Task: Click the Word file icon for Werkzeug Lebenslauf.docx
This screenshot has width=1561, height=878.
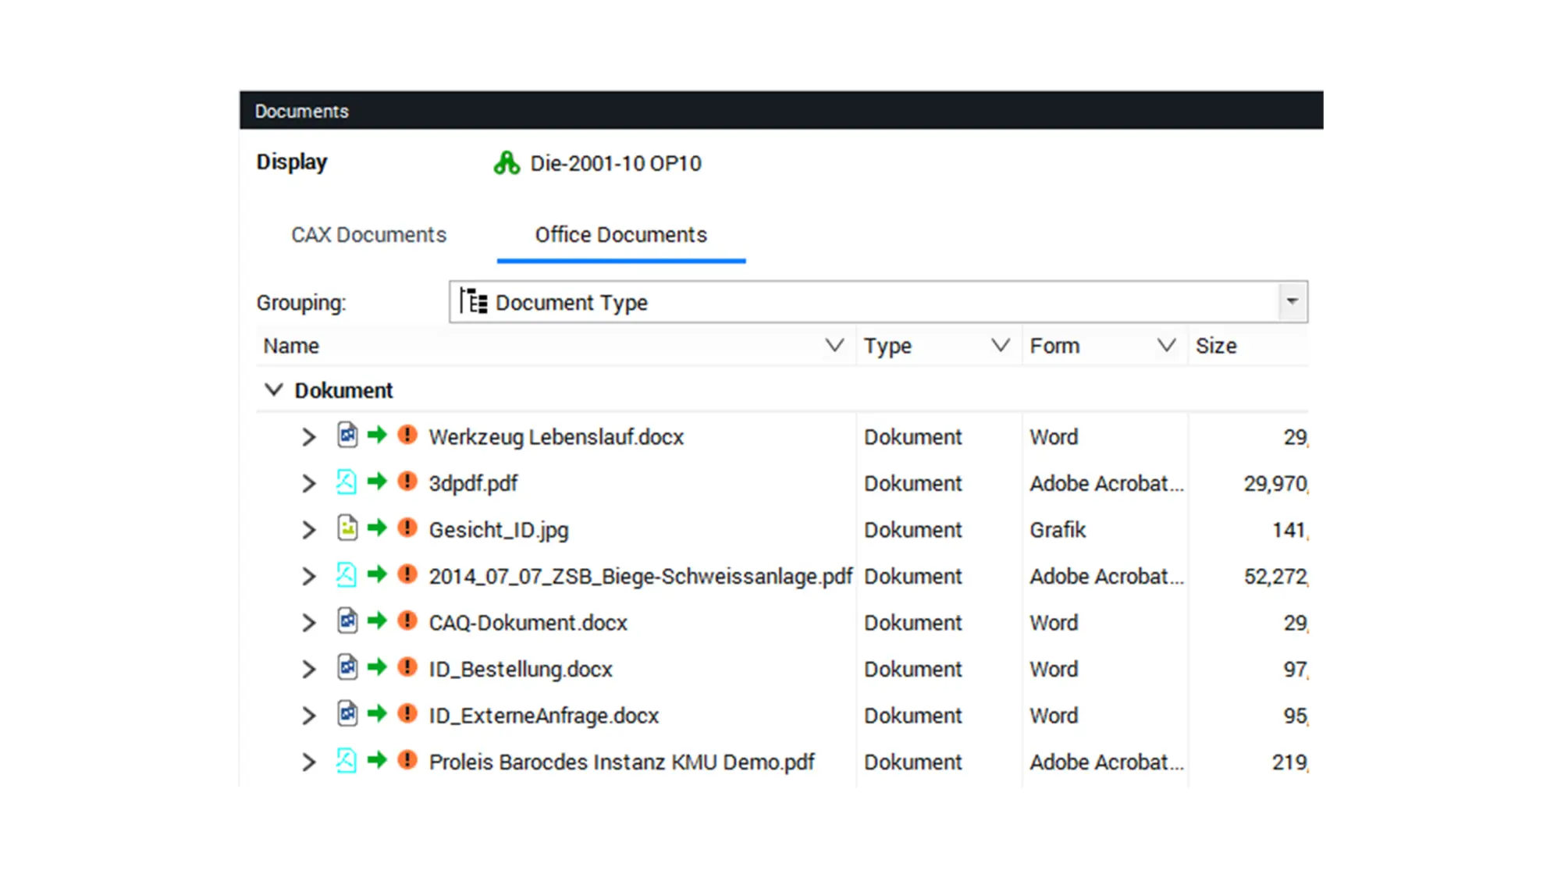Action: [347, 435]
